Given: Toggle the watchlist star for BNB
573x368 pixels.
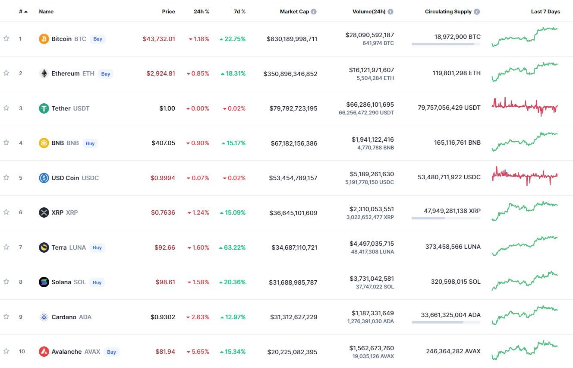Looking at the screenshot, I should (x=6, y=143).
